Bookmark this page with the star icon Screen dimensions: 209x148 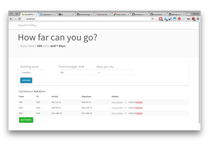click(x=156, y=19)
